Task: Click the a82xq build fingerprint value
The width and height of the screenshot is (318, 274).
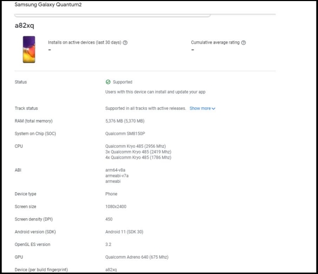Action: 111,270
